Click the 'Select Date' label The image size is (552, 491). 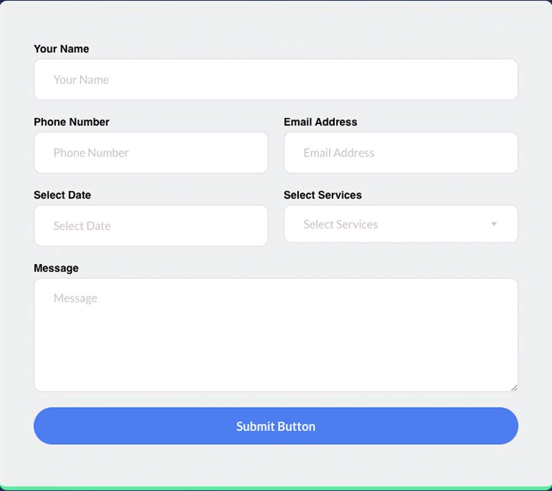click(62, 195)
